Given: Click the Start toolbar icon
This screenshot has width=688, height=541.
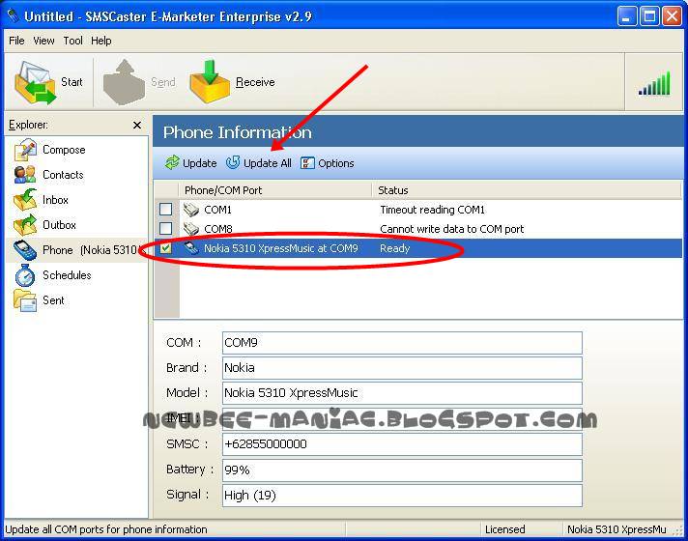Looking at the screenshot, I should click(35, 82).
